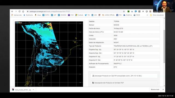Open the UNIDA VIRTUAL bookmark
The height and width of the screenshot is (98, 175).
pos(108,15)
